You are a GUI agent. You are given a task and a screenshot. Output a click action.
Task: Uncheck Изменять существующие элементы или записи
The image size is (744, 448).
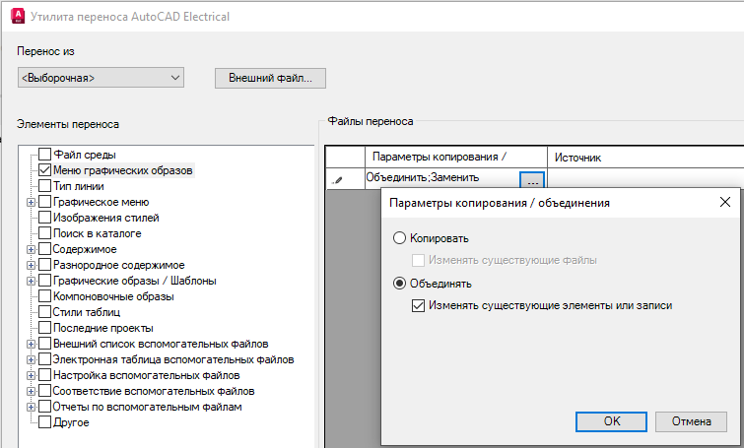(418, 305)
